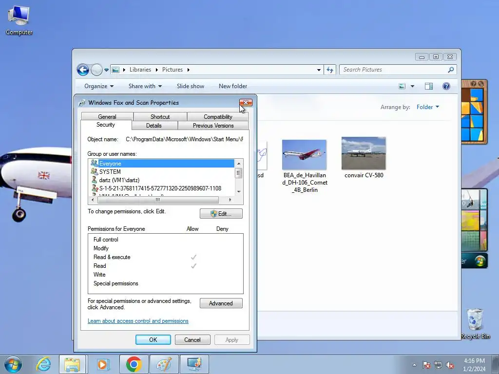Click the Object name path text
This screenshot has width=499, height=374.
[185, 139]
